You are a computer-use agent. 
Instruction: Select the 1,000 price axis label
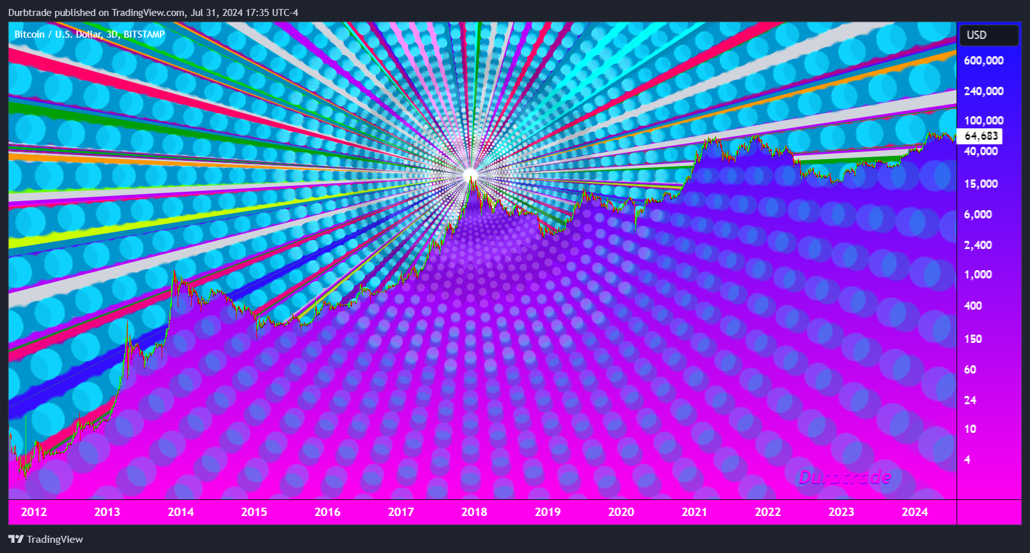tap(978, 275)
